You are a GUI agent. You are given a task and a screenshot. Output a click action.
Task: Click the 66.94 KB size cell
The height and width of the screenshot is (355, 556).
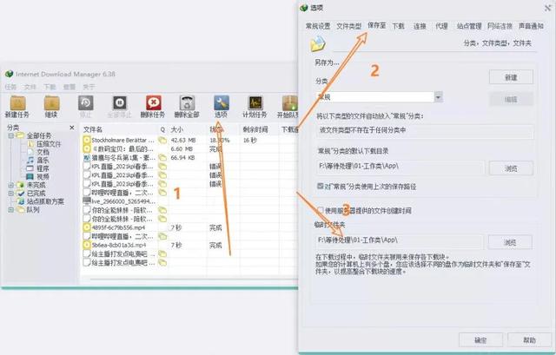click(183, 157)
